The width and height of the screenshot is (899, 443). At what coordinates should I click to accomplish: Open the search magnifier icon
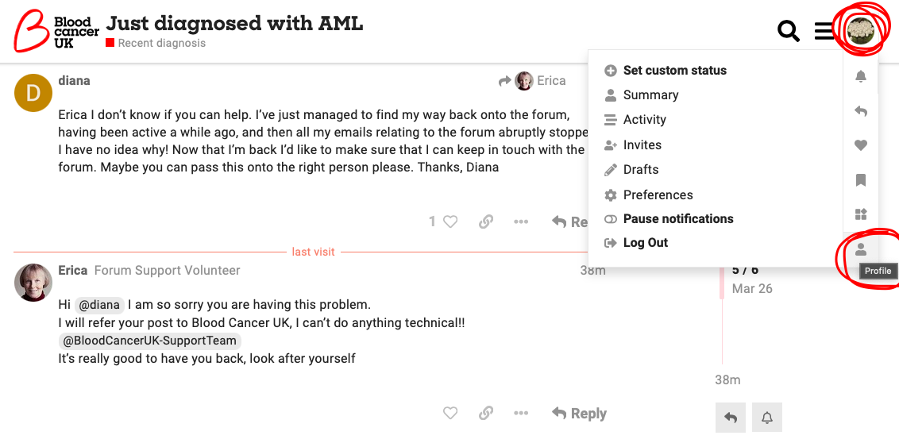[788, 31]
